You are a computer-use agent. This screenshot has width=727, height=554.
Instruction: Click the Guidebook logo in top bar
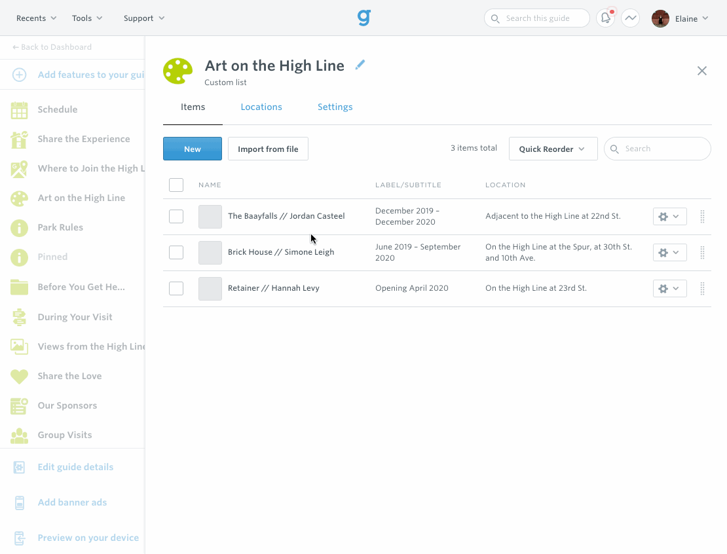(x=364, y=18)
